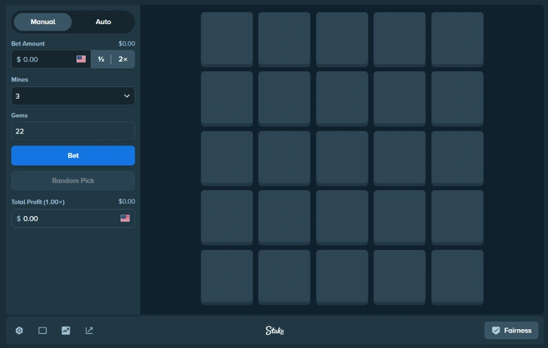Reveal tile in second row, second column
The width and height of the screenshot is (548, 348).
pyautogui.click(x=284, y=99)
